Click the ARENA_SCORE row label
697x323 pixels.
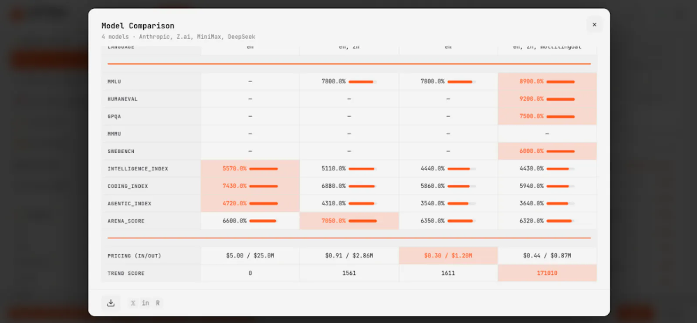pyautogui.click(x=126, y=221)
